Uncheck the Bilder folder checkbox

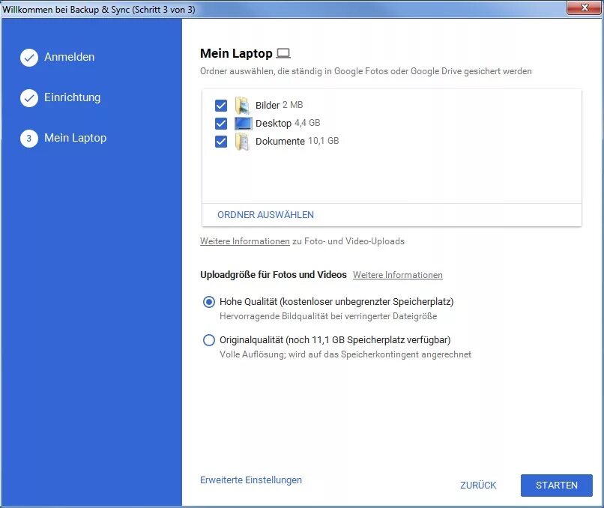[x=221, y=106]
